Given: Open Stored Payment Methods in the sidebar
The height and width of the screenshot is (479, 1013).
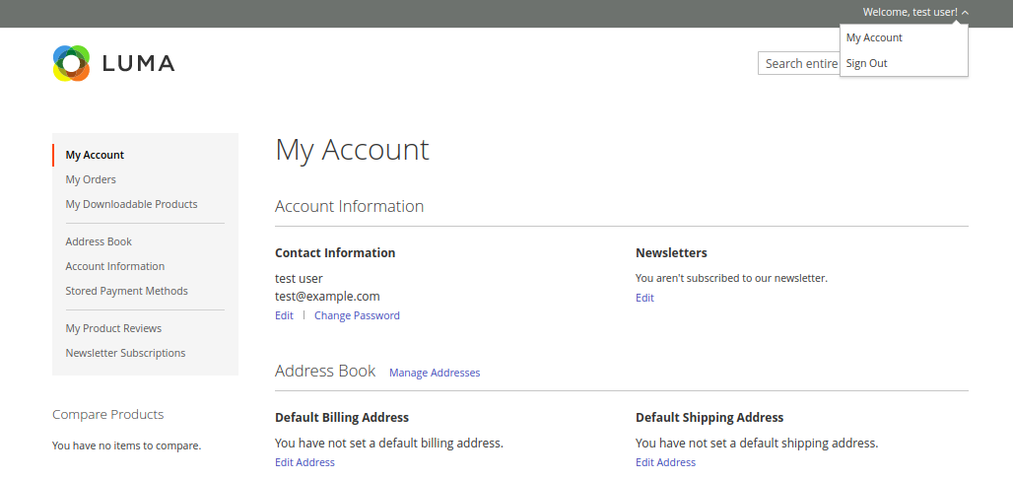Looking at the screenshot, I should (126, 291).
